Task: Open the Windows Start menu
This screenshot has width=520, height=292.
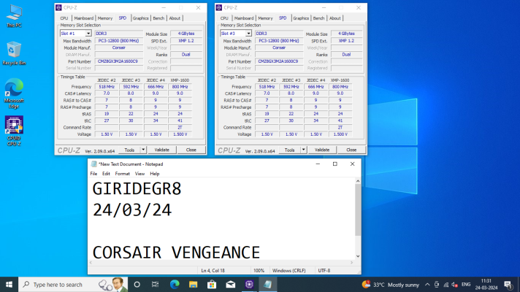Action: click(9, 285)
